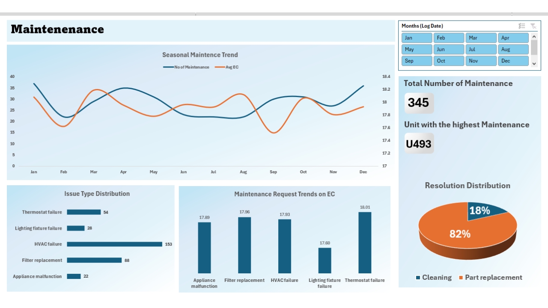Clear the Months slicer filter
This screenshot has width=548, height=308.
533,26
